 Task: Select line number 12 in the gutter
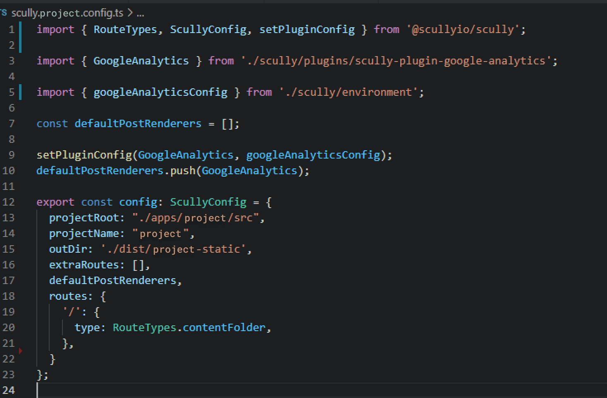tap(9, 202)
